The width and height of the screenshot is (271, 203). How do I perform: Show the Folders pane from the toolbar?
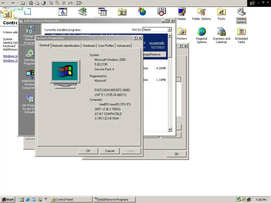point(37,3)
